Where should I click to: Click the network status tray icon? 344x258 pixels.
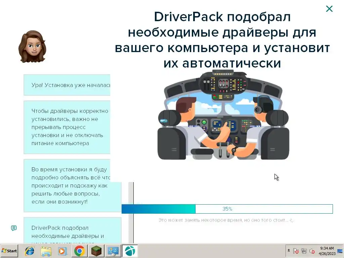pyautogui.click(x=304, y=251)
